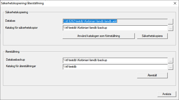The width and height of the screenshot is (179, 100).
Task: Browse for the Katalog för säkerhetskopior folder
Action: pyautogui.click(x=171, y=28)
